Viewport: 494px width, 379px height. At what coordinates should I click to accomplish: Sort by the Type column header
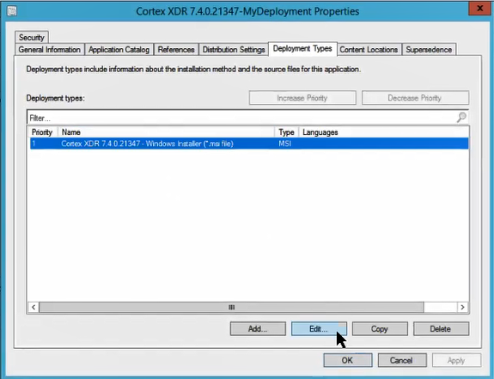coord(286,132)
